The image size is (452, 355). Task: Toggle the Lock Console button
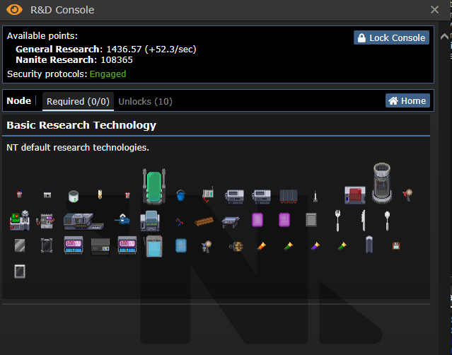click(x=391, y=37)
